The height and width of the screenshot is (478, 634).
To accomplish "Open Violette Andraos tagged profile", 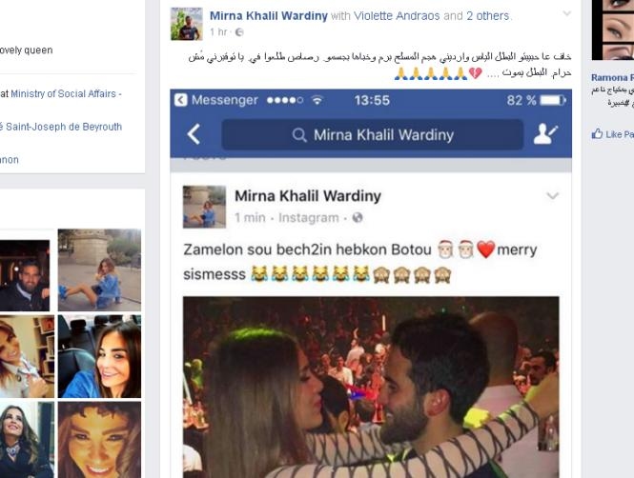I will coord(397,16).
